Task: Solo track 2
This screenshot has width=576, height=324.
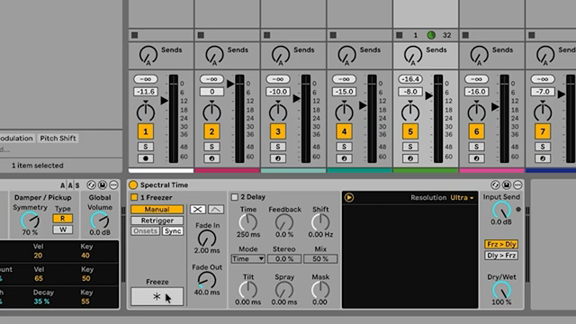Action: pyautogui.click(x=211, y=147)
